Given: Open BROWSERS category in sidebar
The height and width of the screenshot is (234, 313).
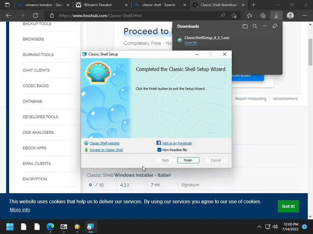Looking at the screenshot, I should 33,39.
